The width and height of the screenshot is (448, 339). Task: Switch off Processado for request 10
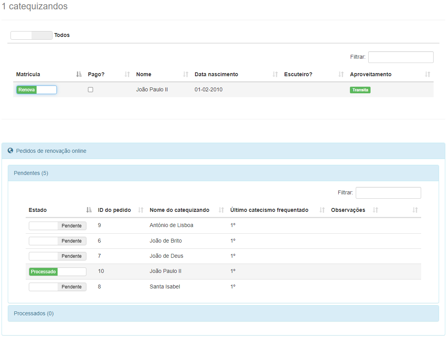point(57,272)
